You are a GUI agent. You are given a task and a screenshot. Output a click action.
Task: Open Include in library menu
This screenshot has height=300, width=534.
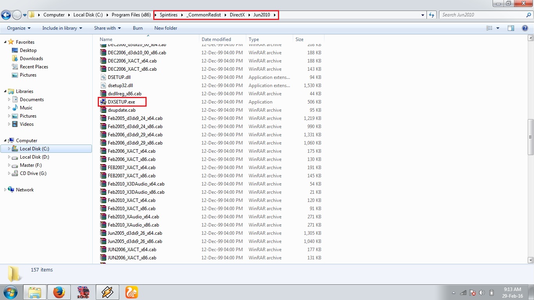[62, 28]
